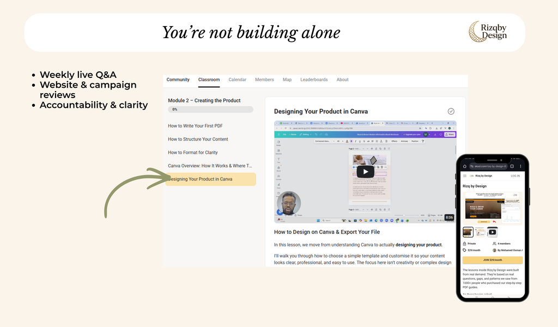The width and height of the screenshot is (558, 327).
Task: Open the Cormorant font dropdown in Canva
Action: coord(323,141)
